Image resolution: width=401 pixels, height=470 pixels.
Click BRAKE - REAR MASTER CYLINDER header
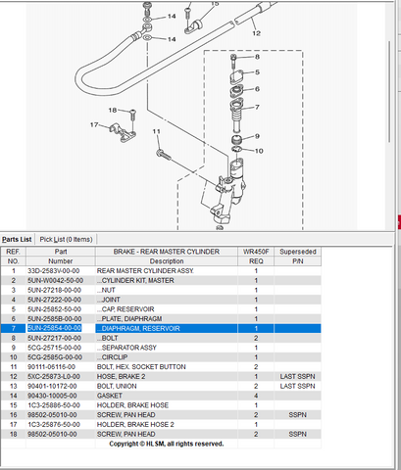click(167, 252)
